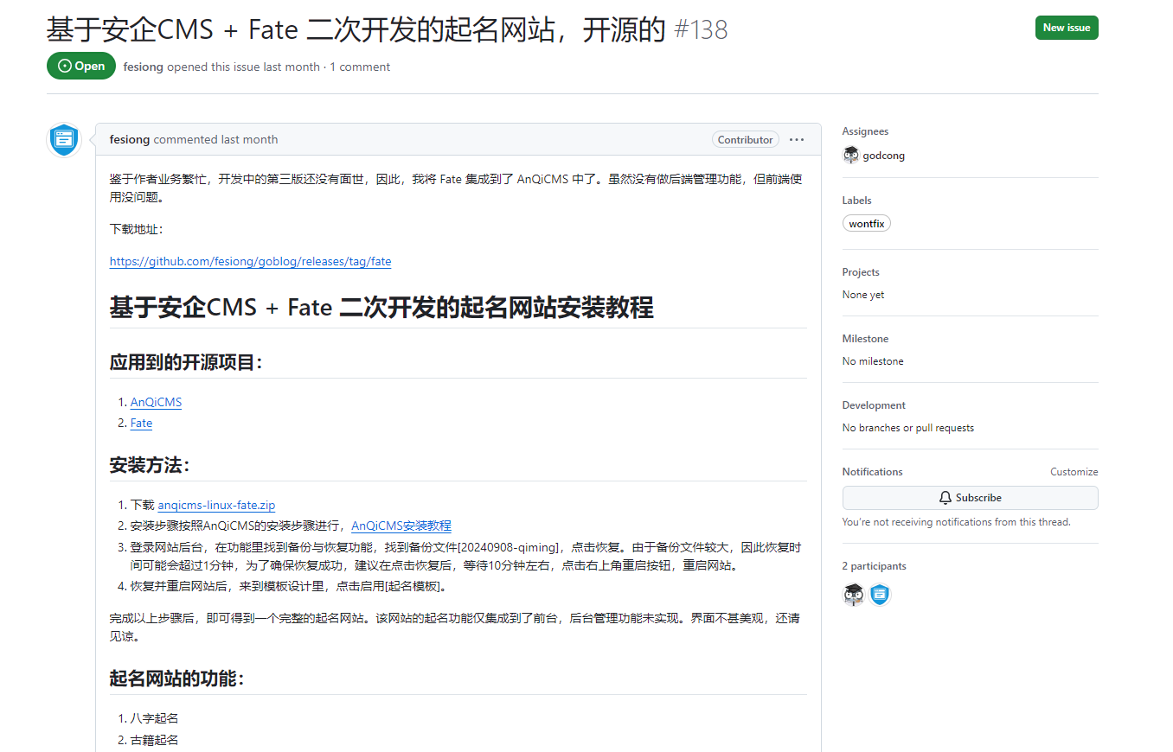Click godcong's avatar under Assignees

point(851,156)
